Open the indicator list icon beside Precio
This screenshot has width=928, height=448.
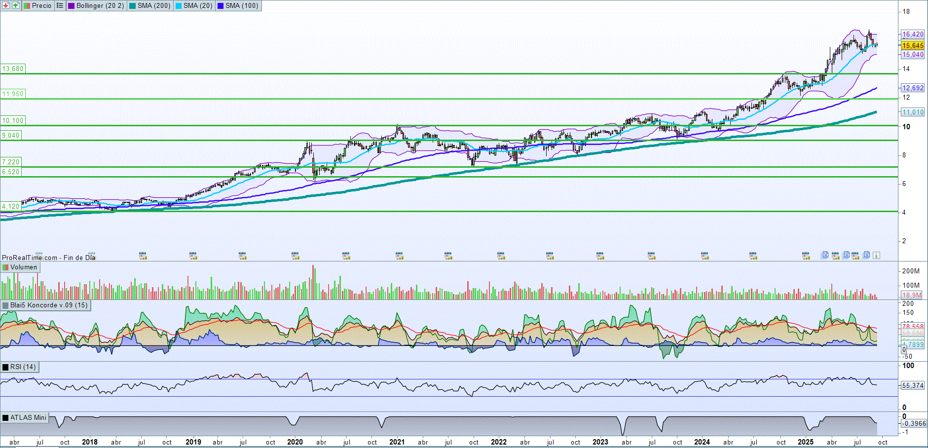(x=60, y=5)
